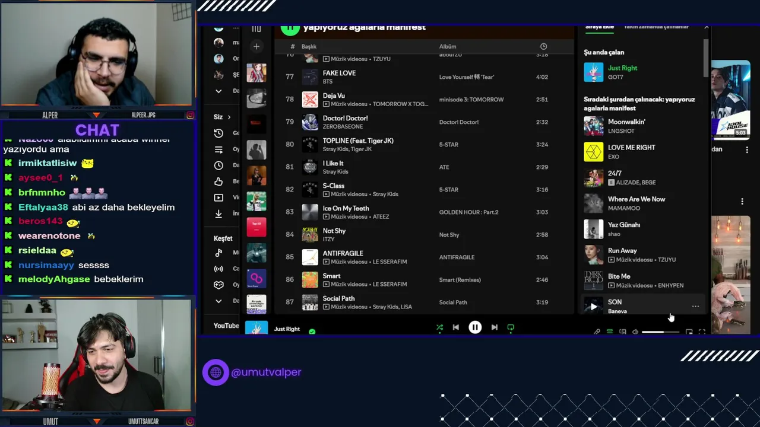760x427 pixels.
Task: Sort tracks by the Albüm column header
Action: coord(448,46)
